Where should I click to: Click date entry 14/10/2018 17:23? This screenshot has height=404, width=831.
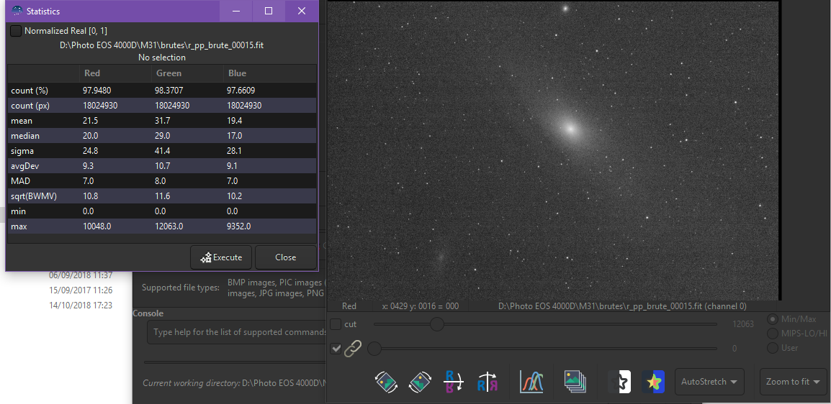tap(81, 305)
